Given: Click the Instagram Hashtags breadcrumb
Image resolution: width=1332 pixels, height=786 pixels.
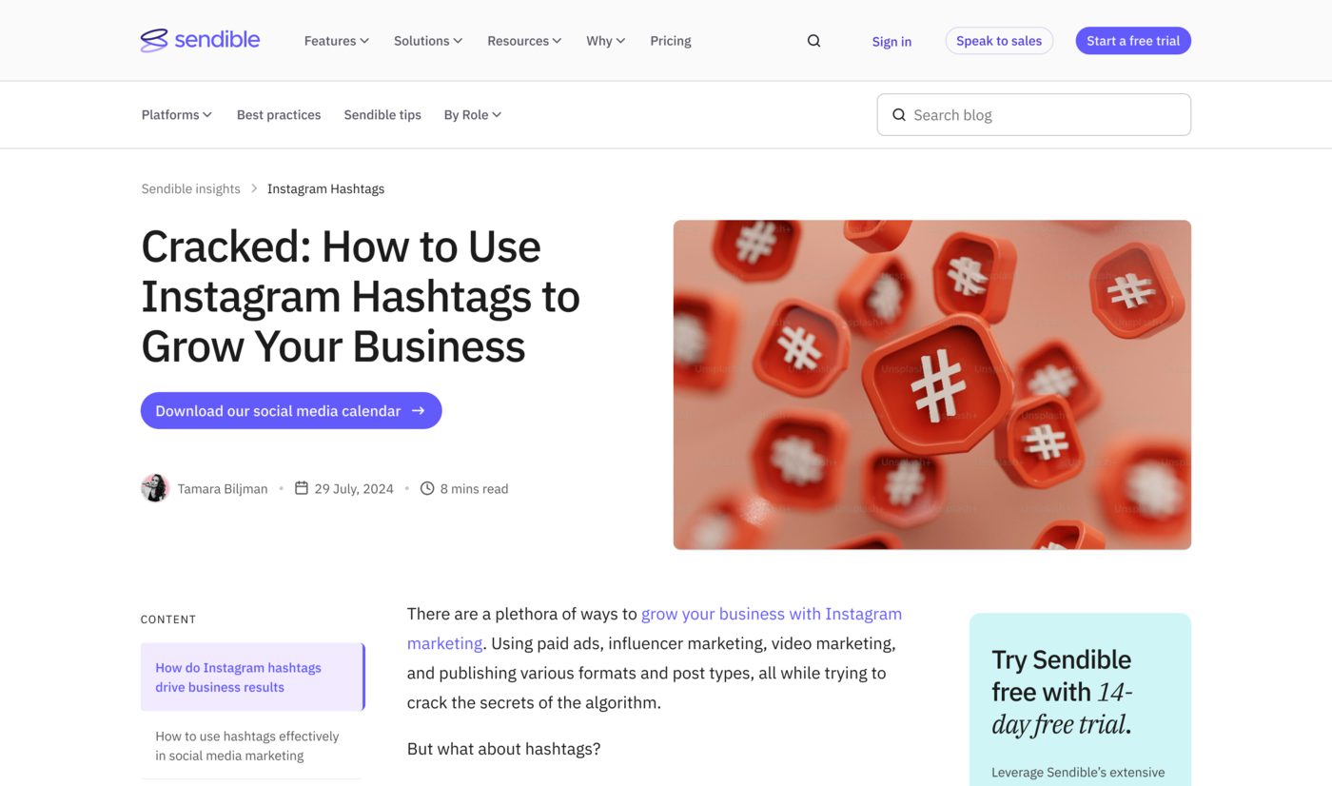Looking at the screenshot, I should coord(325,188).
